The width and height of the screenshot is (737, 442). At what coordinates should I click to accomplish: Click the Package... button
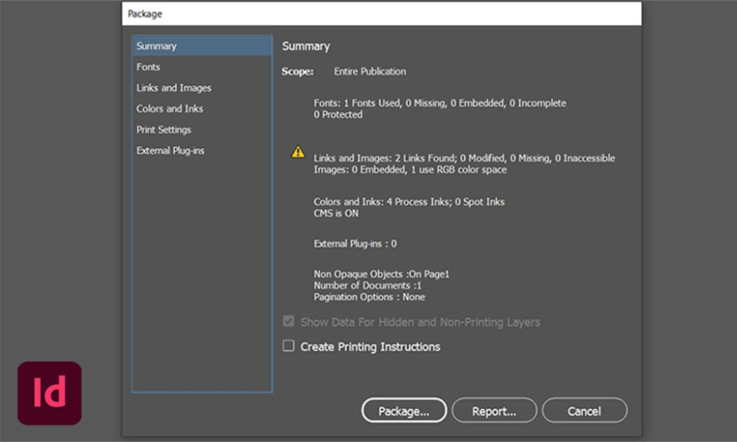pyautogui.click(x=403, y=411)
